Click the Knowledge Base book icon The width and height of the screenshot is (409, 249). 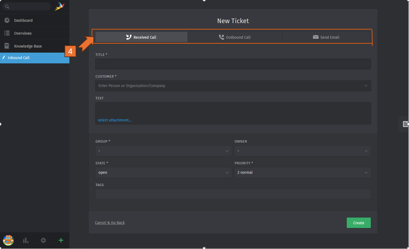pyautogui.click(x=7, y=46)
